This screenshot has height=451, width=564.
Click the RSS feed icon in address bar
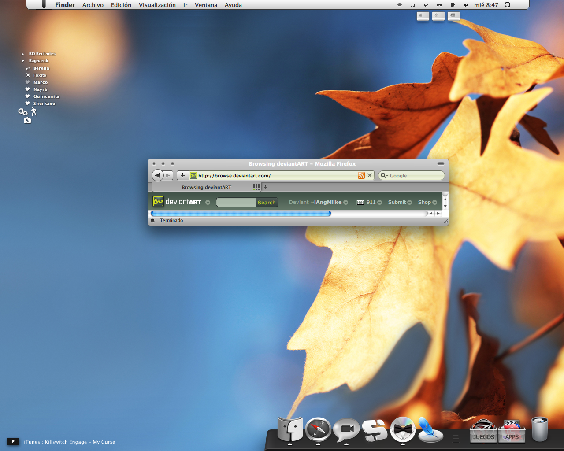pyautogui.click(x=361, y=175)
